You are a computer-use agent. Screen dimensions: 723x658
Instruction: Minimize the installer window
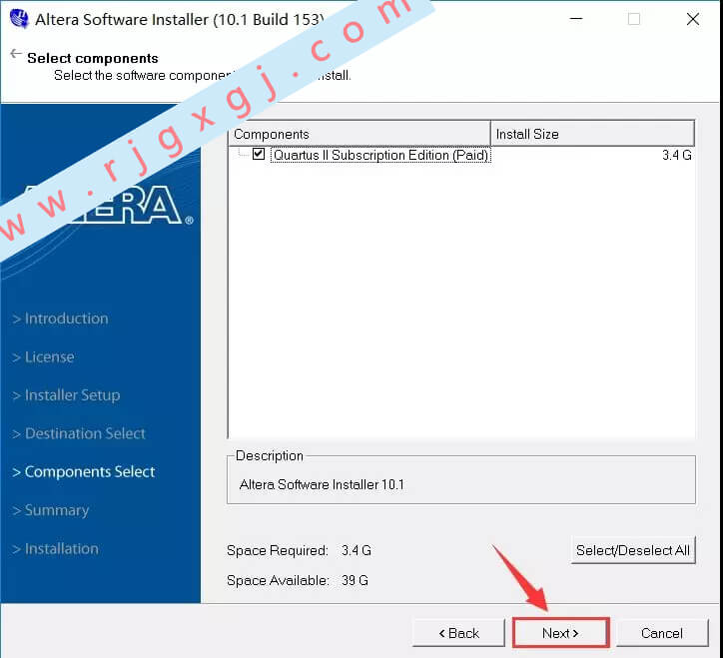click(x=576, y=19)
